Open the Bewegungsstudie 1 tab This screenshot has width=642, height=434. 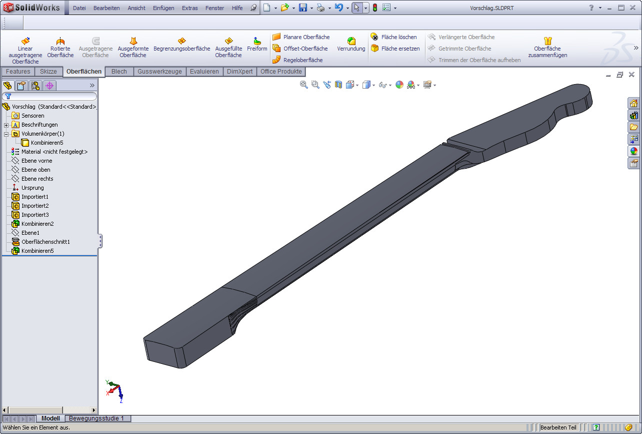[97, 418]
